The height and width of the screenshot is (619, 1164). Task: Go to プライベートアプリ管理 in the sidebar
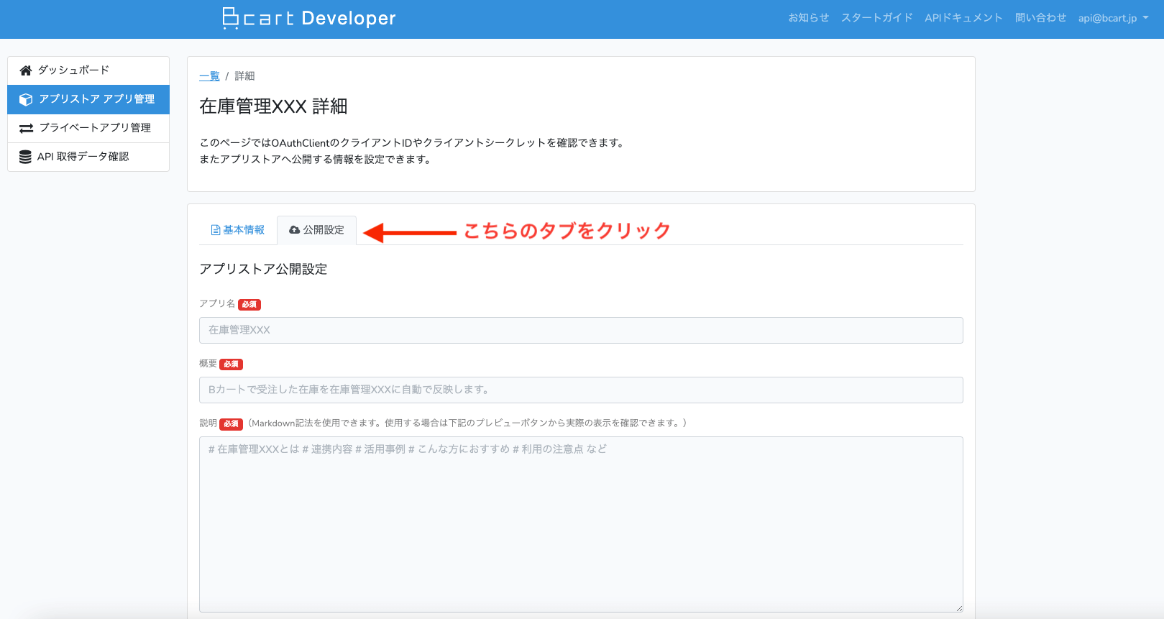pos(95,128)
